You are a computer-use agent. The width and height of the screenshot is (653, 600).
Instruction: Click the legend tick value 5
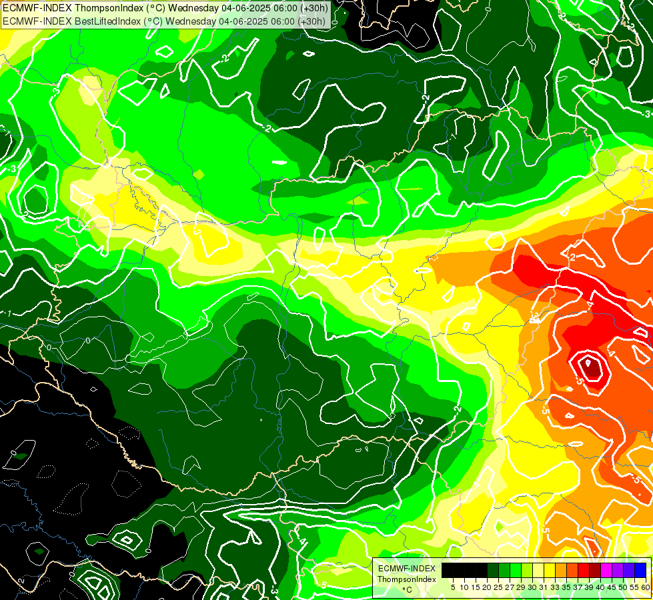tap(453, 587)
